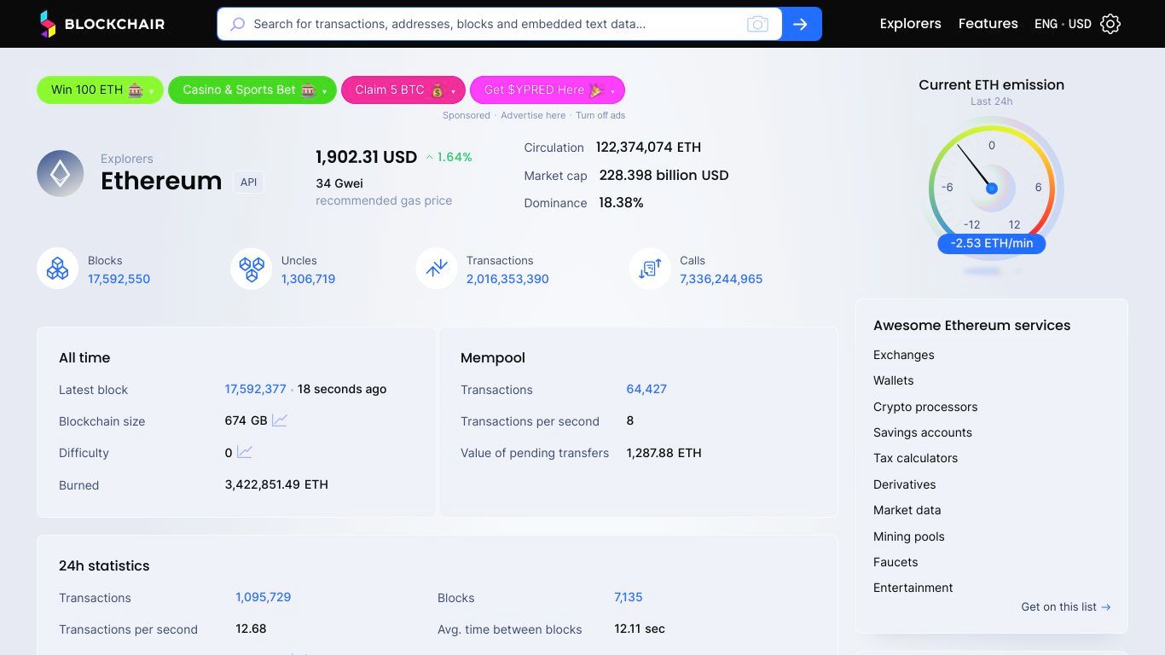Click the -2.53 ETH/min badge
Image resolution: width=1165 pixels, height=655 pixels.
(991, 243)
